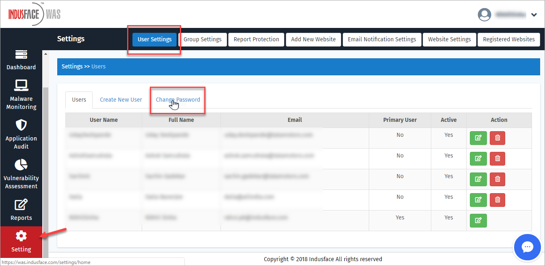Open the blue chat bubble widget

(527, 247)
